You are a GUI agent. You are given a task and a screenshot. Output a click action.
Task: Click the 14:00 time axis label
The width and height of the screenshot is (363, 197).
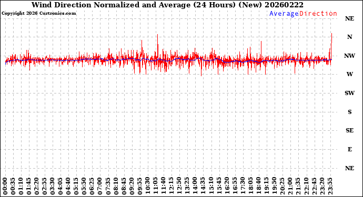tap(195, 186)
